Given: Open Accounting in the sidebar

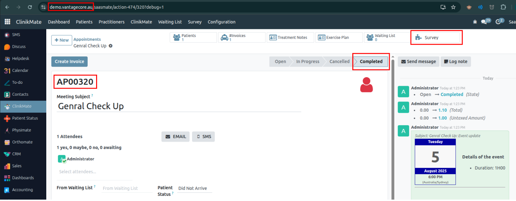Looking at the screenshot, I should coord(22,190).
